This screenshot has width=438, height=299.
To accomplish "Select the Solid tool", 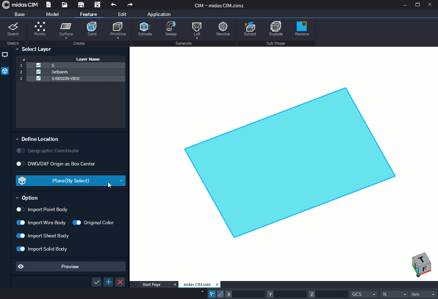I will click(x=92, y=29).
